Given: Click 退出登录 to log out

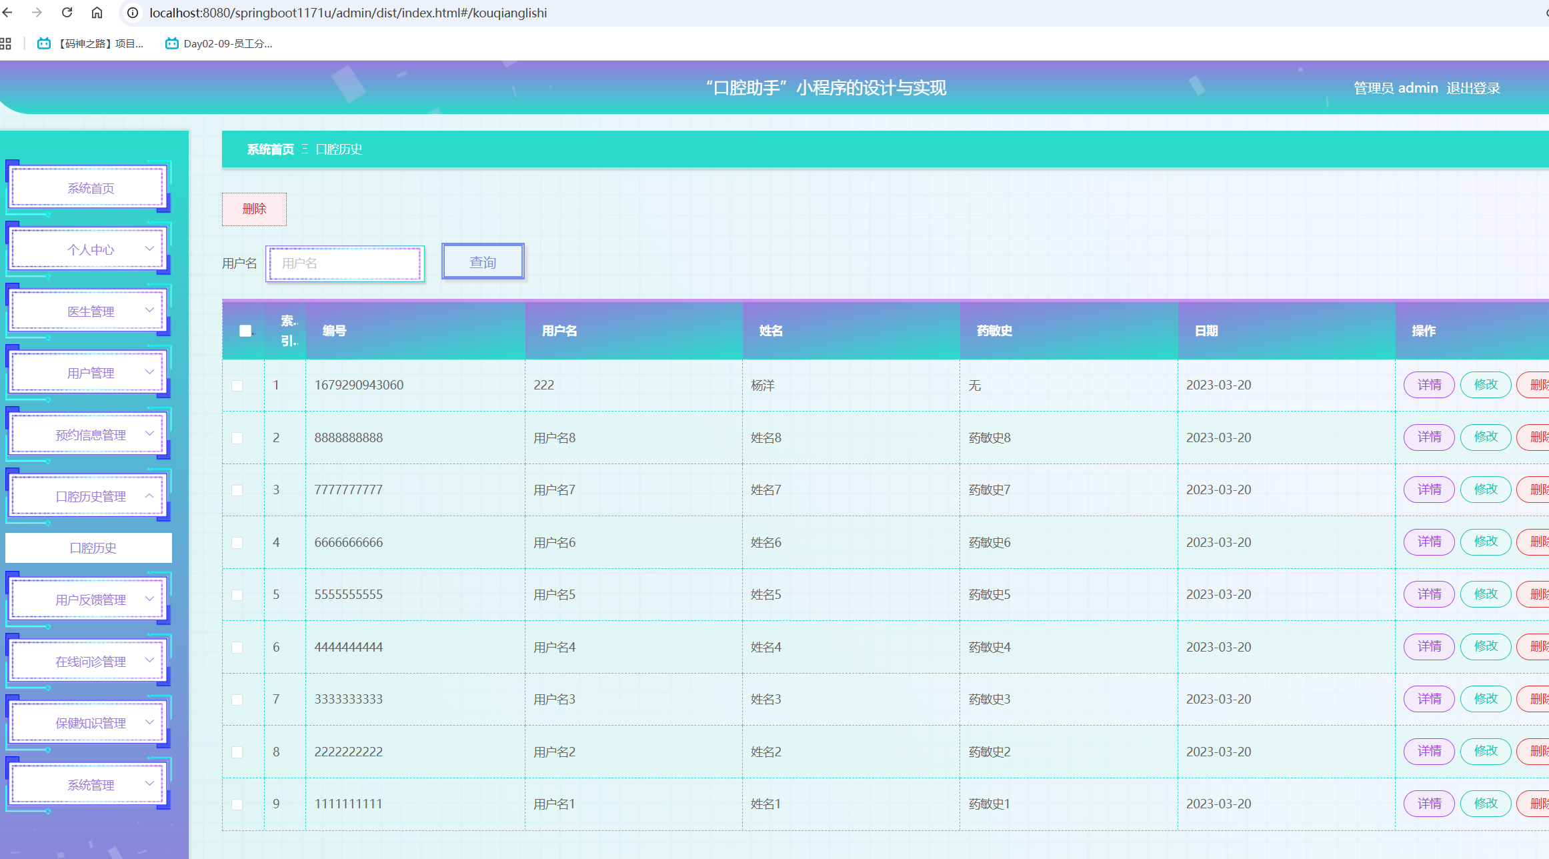Looking at the screenshot, I should [x=1473, y=88].
